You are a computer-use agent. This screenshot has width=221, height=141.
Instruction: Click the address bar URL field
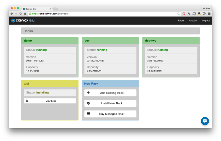[104, 14]
